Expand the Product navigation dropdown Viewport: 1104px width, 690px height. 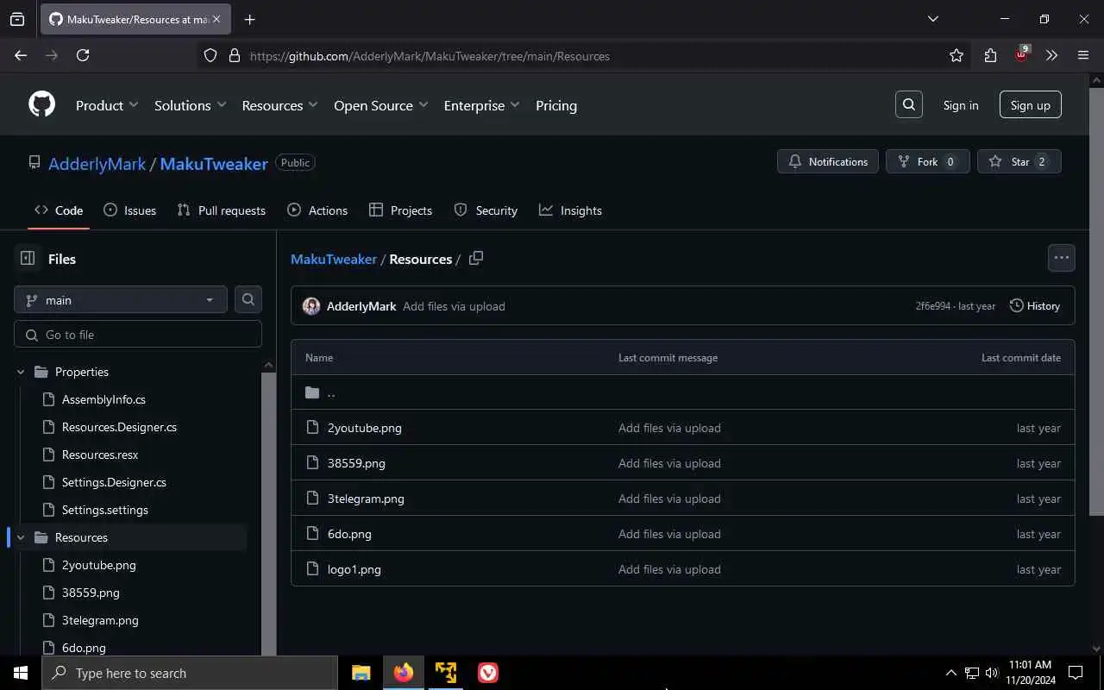(107, 105)
